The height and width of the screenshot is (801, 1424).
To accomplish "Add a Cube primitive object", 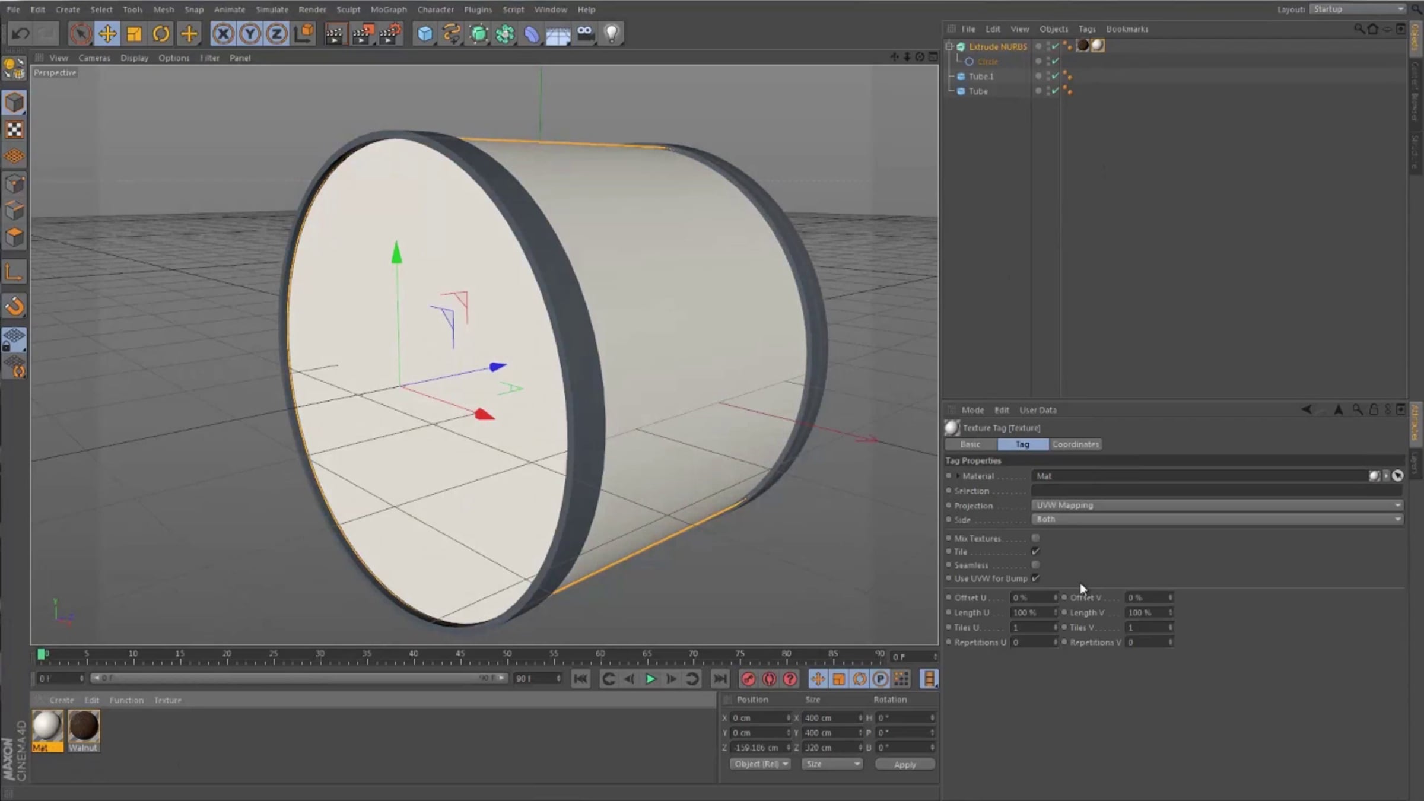I will tap(425, 34).
